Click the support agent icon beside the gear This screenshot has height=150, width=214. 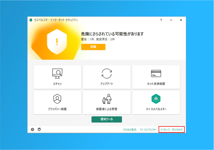click(39, 130)
